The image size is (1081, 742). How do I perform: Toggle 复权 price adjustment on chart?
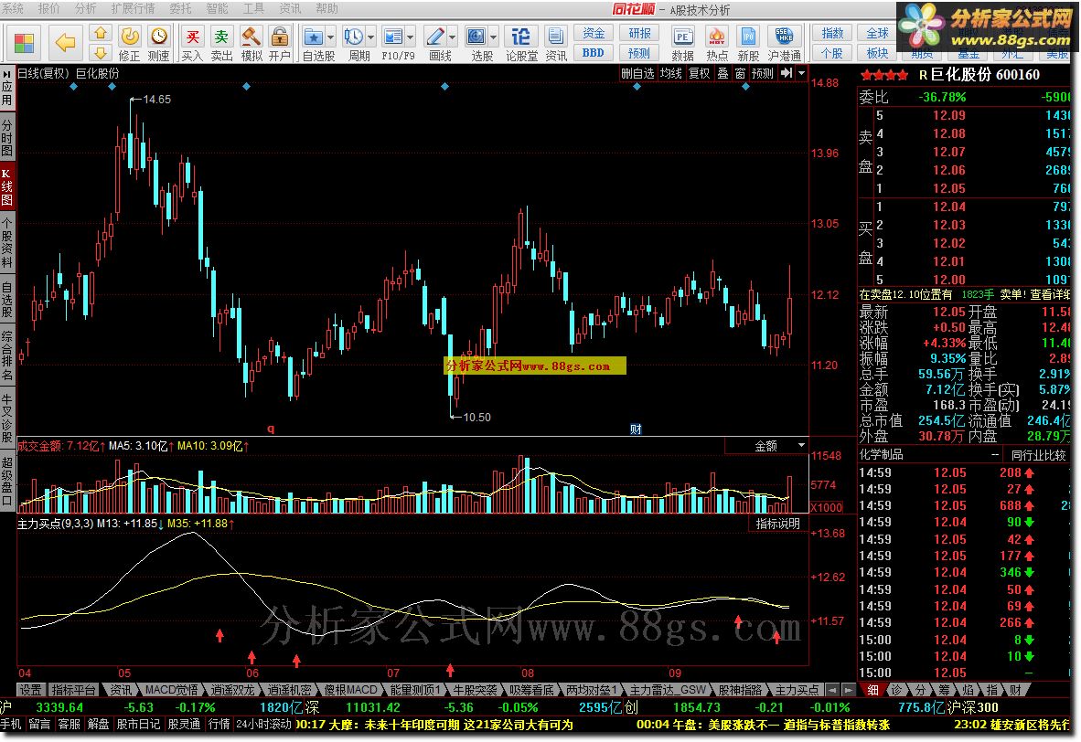pos(699,73)
